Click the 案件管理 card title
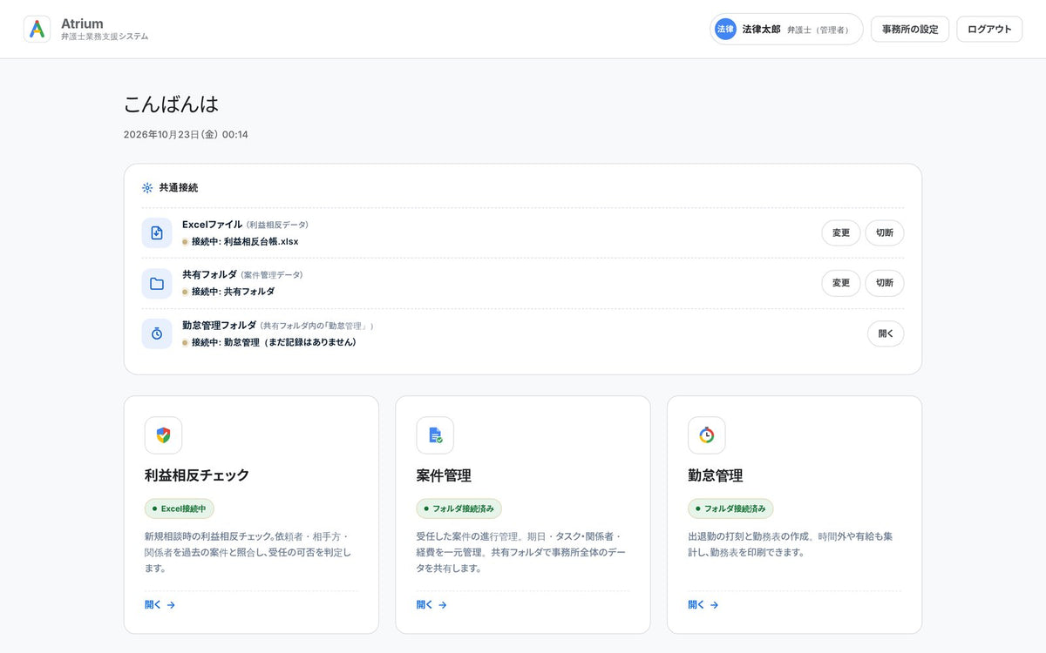This screenshot has height=653, width=1046. click(444, 475)
